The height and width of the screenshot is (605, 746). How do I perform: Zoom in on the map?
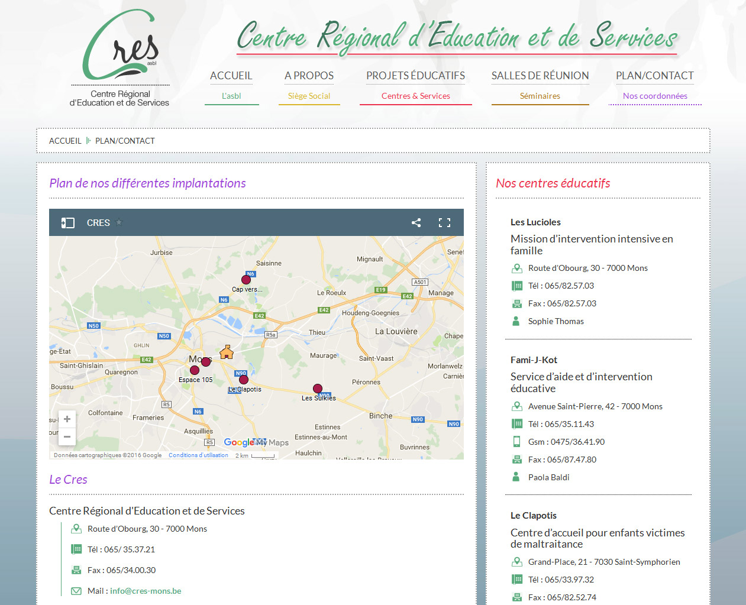[67, 419]
